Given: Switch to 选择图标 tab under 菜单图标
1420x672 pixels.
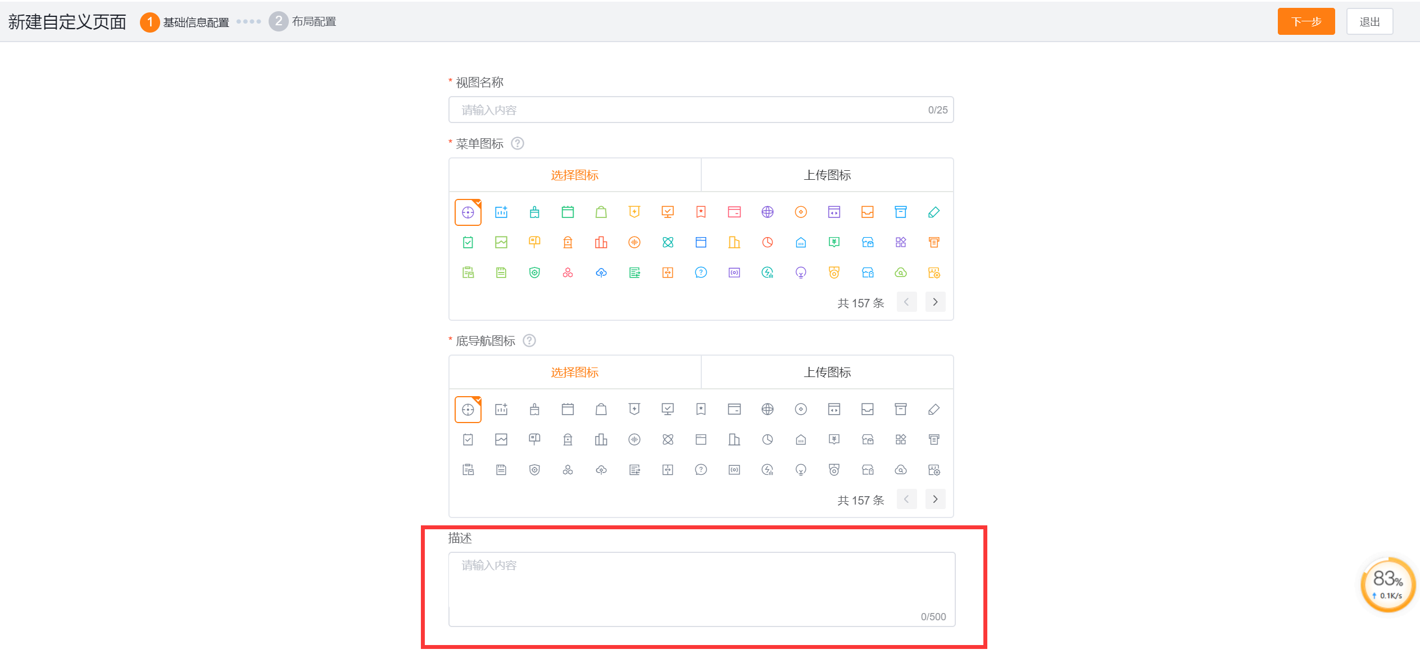Looking at the screenshot, I should 575,175.
